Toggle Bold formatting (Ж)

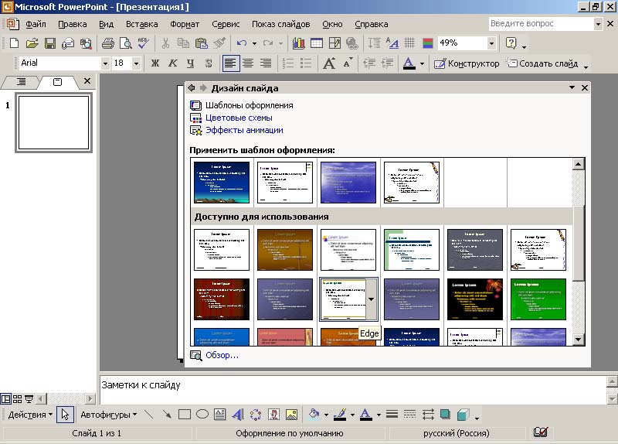coord(155,63)
